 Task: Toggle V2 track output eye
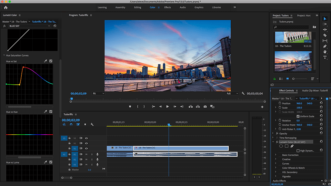86,143
